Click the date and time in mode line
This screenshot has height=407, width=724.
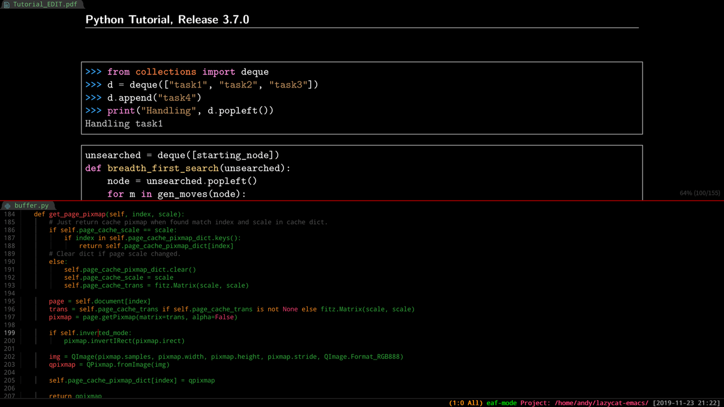[687, 403]
